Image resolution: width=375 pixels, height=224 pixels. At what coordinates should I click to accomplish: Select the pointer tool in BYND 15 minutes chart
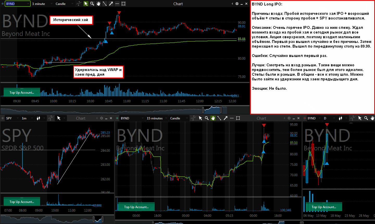pyautogui.click(x=200, y=118)
